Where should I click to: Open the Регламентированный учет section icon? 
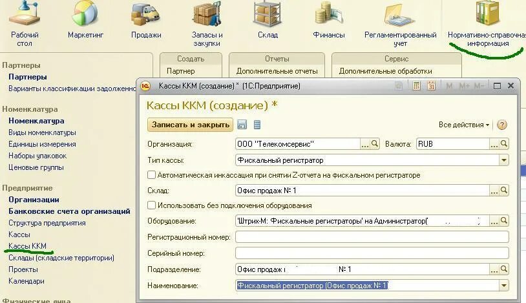point(400,14)
